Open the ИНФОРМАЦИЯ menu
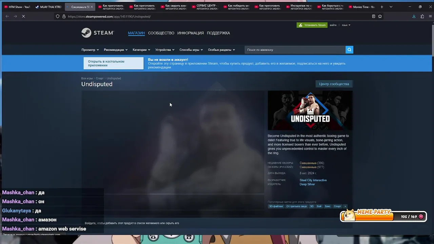 coord(191,33)
